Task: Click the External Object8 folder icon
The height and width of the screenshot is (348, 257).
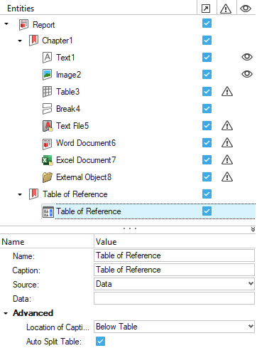Action: pyautogui.click(x=47, y=177)
